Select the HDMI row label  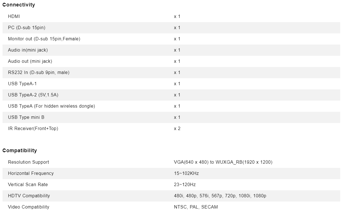[14, 17]
